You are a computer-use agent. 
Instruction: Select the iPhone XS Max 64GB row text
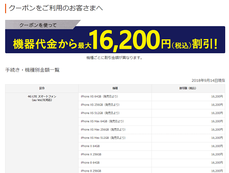coord(102,121)
